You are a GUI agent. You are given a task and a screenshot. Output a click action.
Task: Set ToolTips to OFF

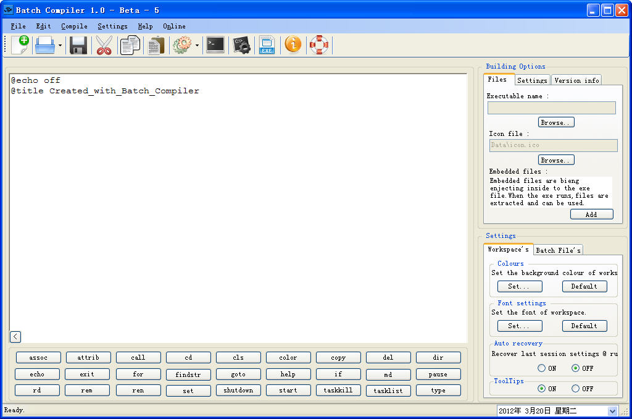coord(576,389)
